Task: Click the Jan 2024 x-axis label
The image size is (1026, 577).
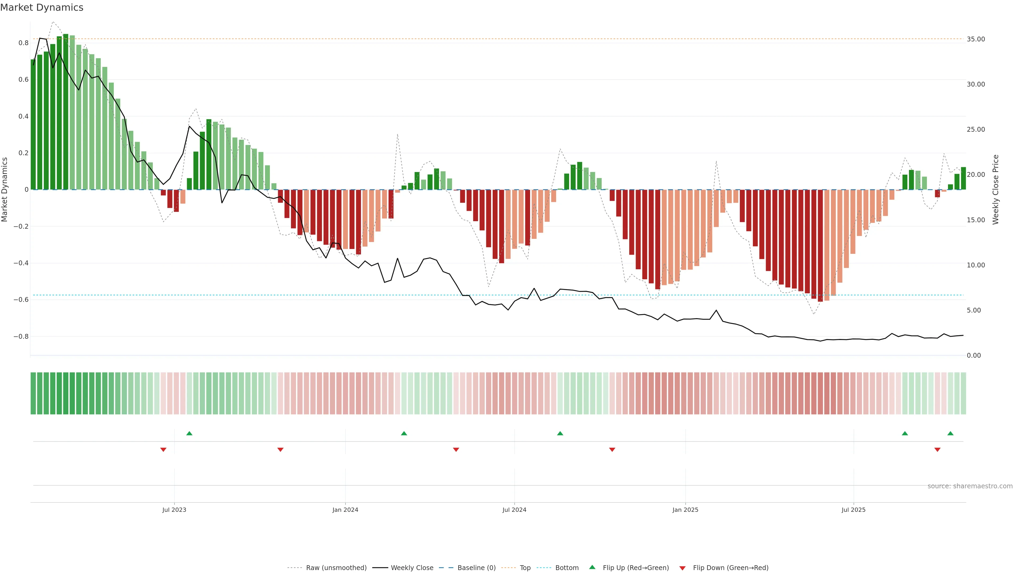Action: (345, 510)
